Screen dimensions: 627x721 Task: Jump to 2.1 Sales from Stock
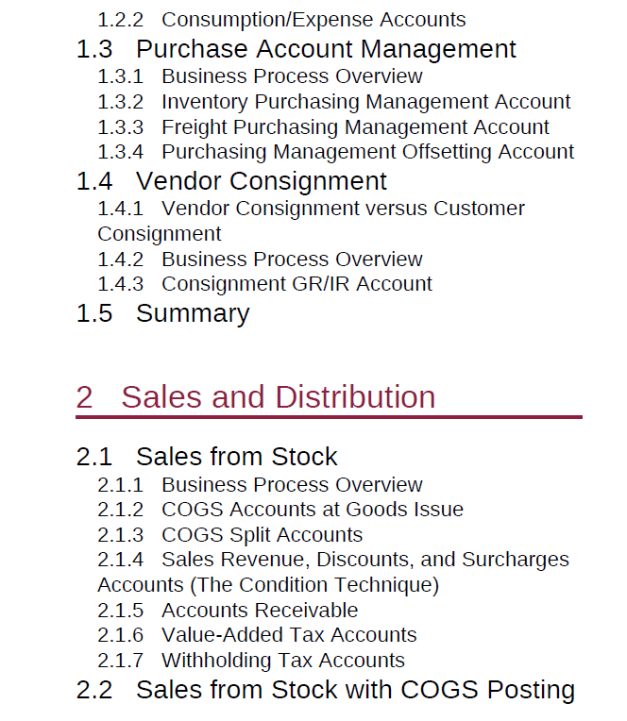[x=207, y=457]
